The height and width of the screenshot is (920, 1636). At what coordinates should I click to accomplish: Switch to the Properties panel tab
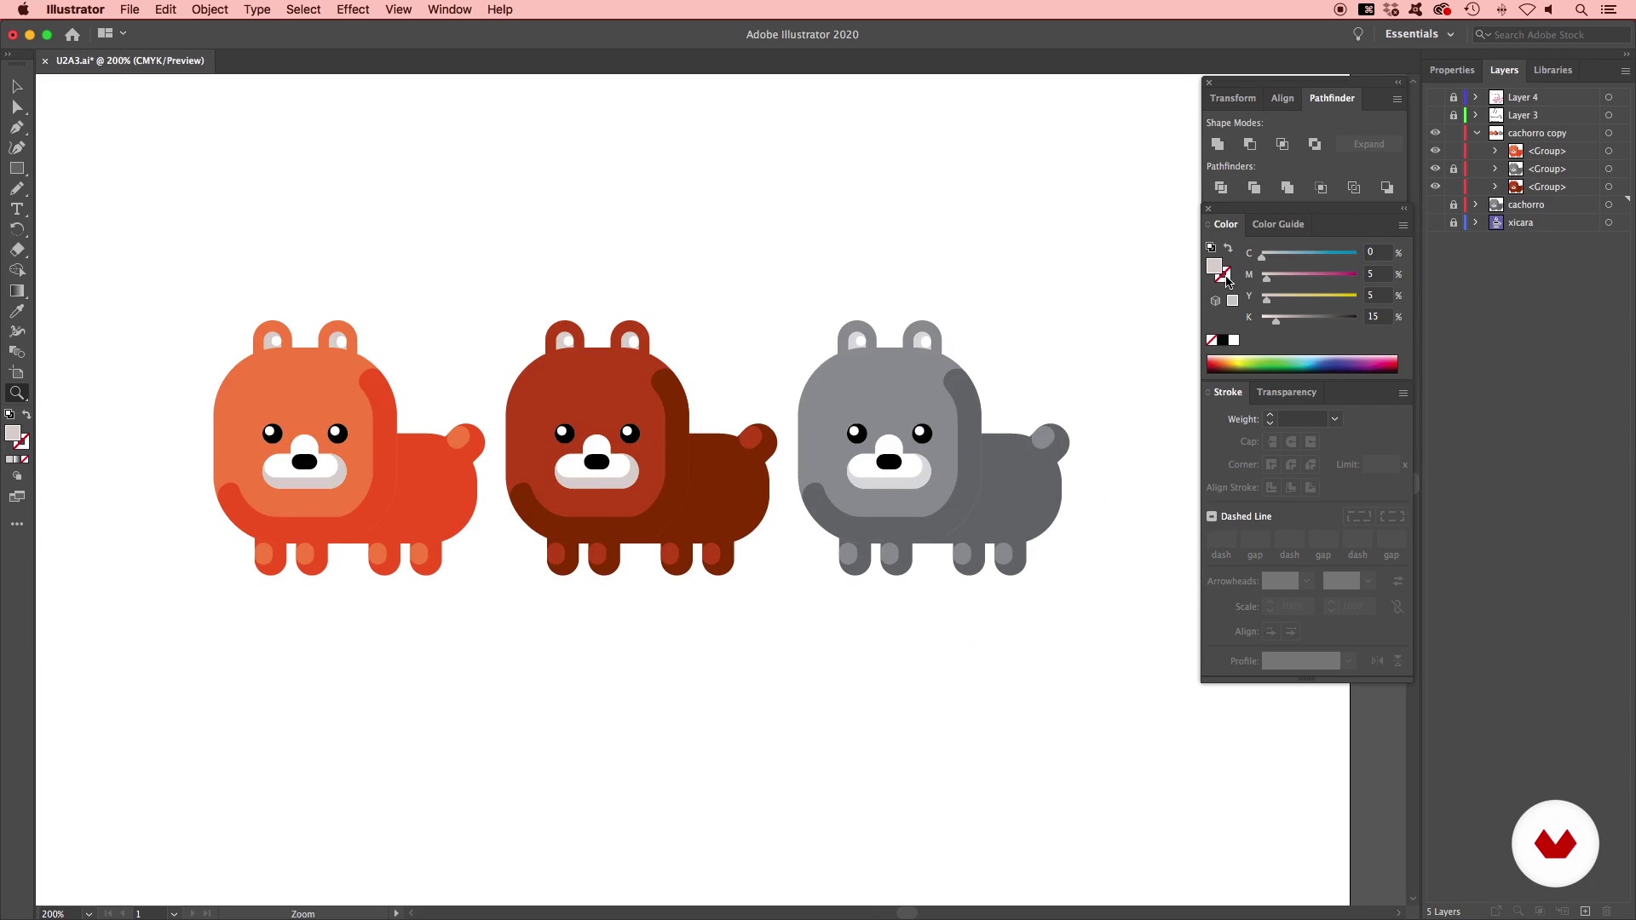coord(1451,70)
